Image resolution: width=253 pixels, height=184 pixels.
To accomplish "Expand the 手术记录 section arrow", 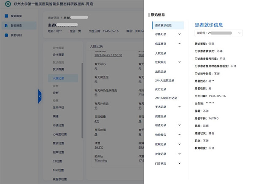I will point(180,107).
